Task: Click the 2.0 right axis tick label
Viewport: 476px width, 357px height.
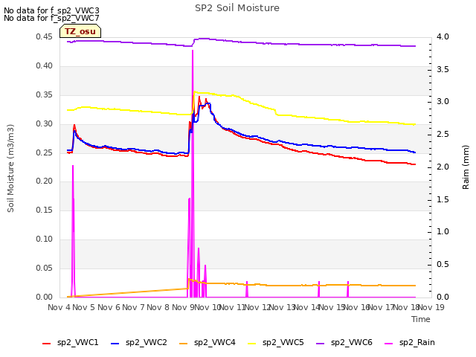Action: 443,167
